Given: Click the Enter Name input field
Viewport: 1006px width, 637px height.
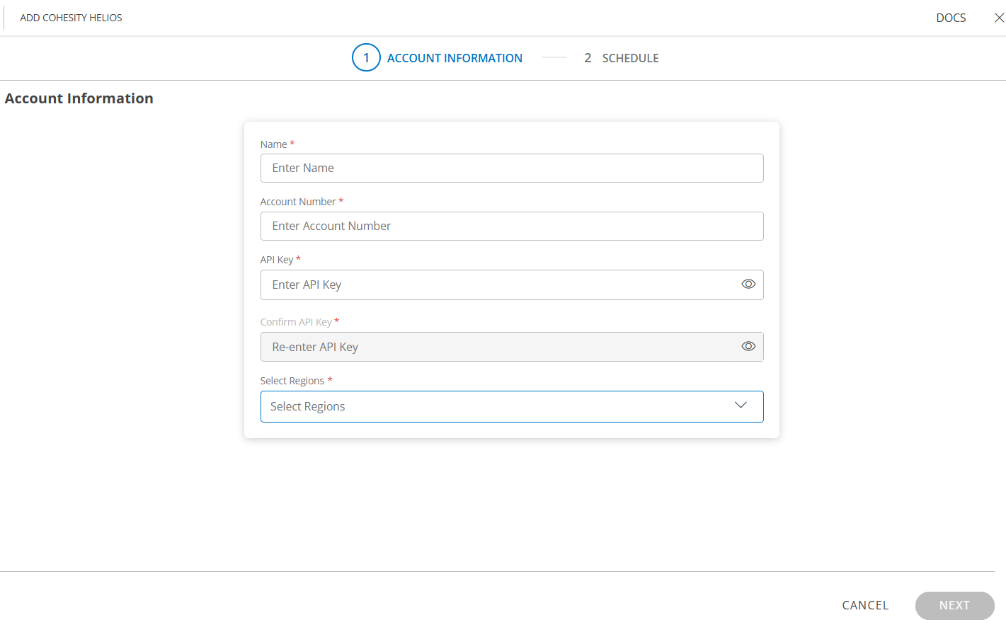Looking at the screenshot, I should tap(512, 168).
